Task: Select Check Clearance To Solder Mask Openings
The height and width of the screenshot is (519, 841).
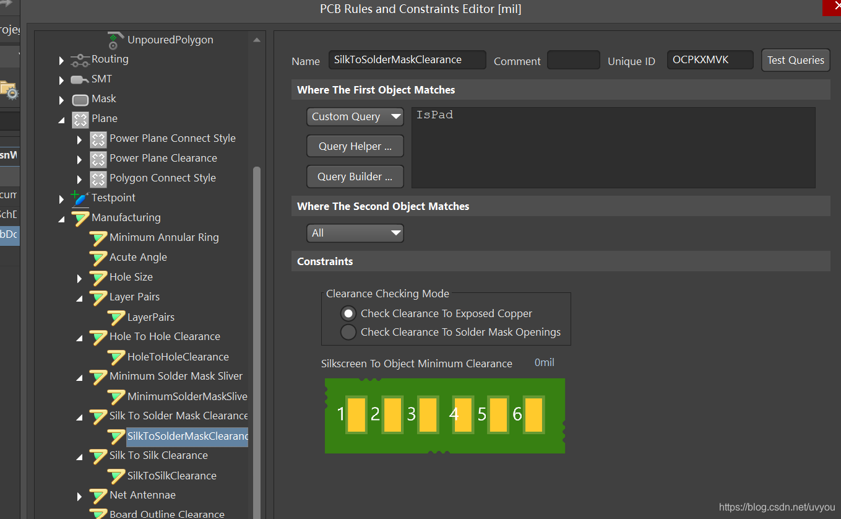Action: [x=348, y=332]
